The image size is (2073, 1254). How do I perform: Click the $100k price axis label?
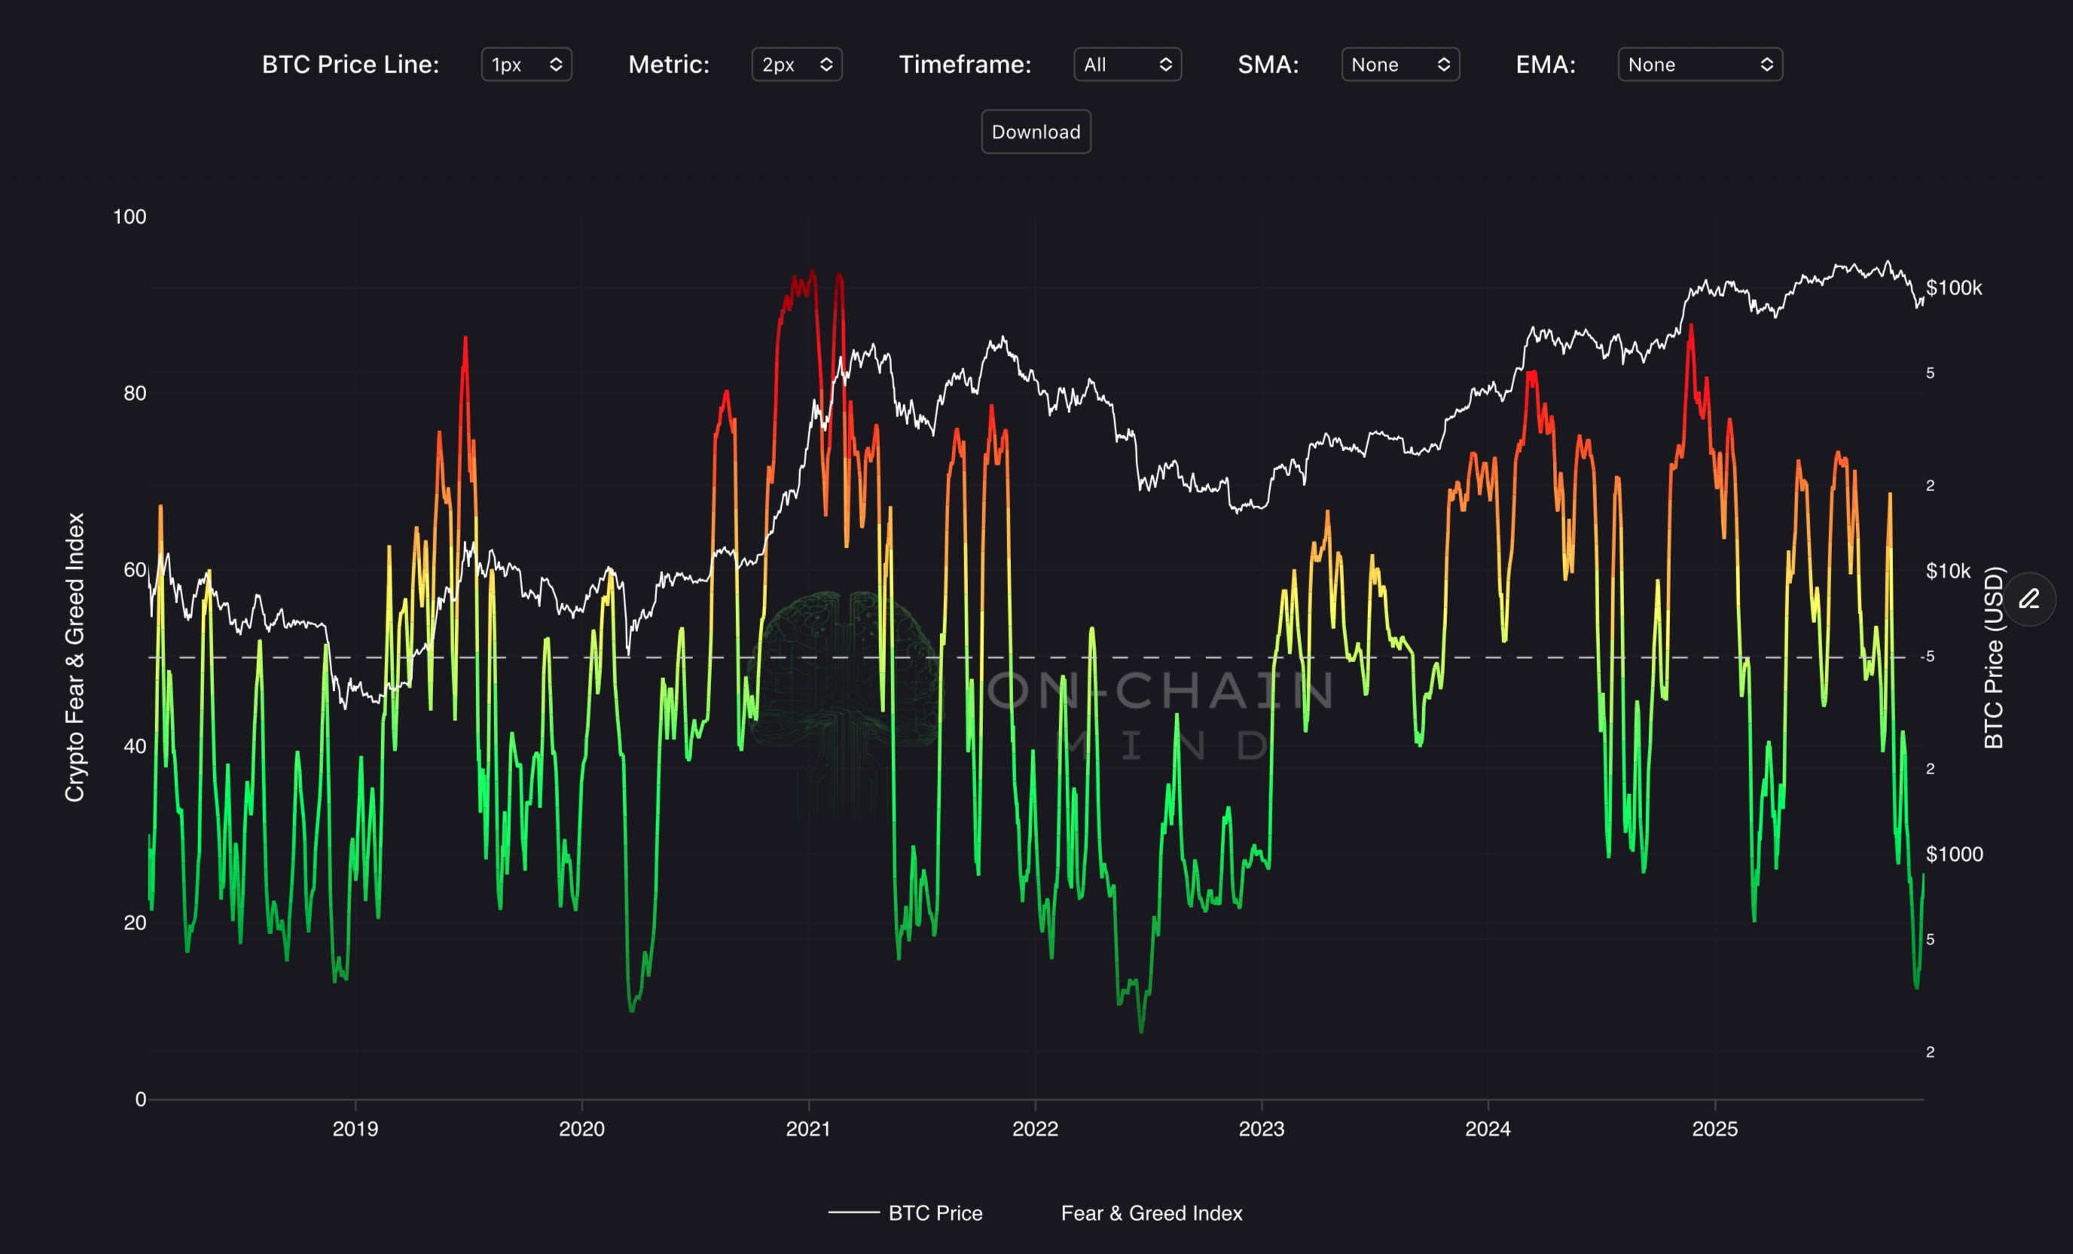1953,288
